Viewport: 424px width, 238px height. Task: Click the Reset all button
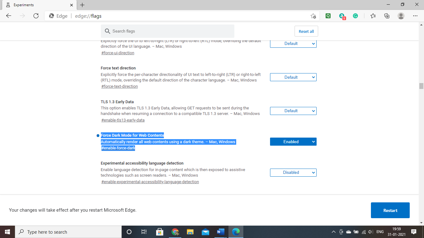tap(306, 31)
